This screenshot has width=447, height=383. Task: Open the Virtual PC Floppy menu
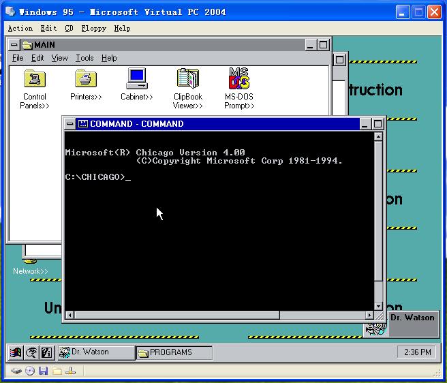(x=94, y=28)
